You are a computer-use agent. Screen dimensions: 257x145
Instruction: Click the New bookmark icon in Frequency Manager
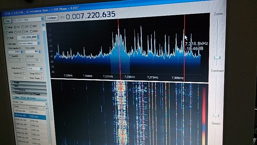[13, 97]
